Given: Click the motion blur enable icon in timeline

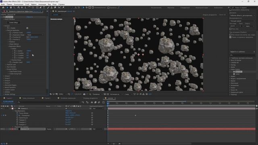Looking at the screenshot, I should coord(99,102).
